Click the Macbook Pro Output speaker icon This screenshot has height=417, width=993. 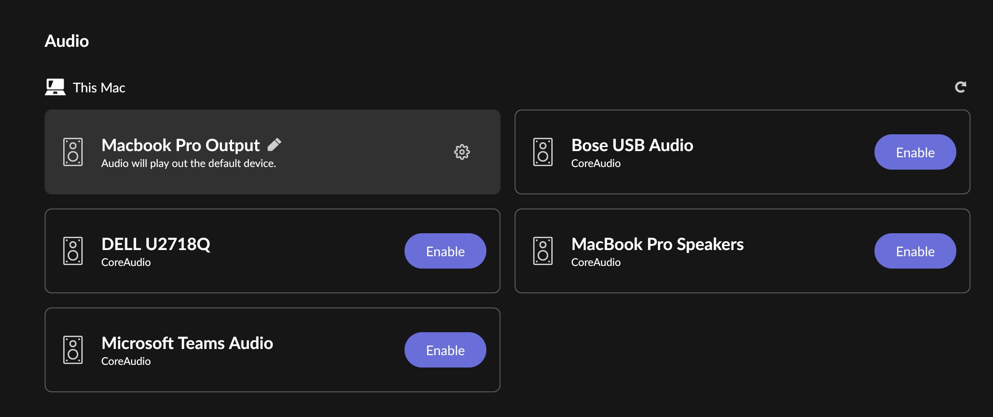tap(73, 152)
